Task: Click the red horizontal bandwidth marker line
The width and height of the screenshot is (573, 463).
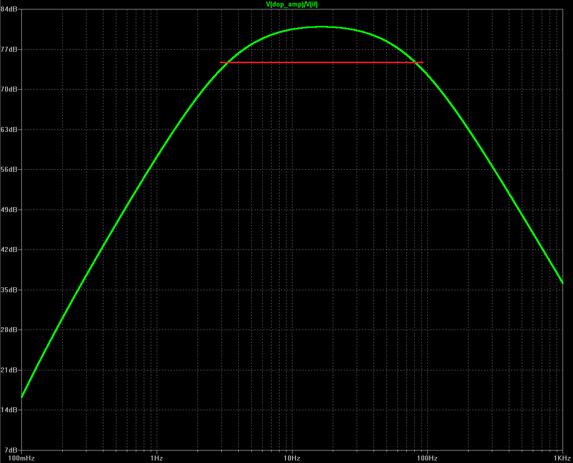Action: point(321,63)
